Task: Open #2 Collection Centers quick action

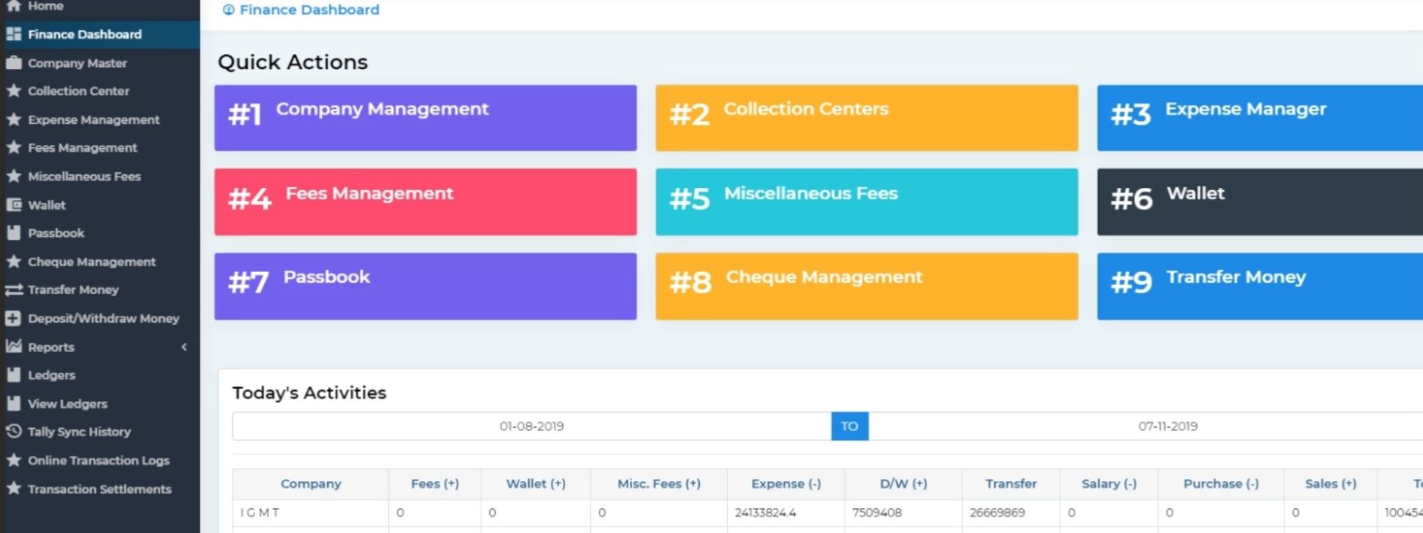Action: [x=867, y=118]
